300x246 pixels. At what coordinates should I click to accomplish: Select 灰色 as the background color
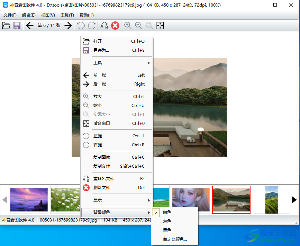click(x=166, y=221)
